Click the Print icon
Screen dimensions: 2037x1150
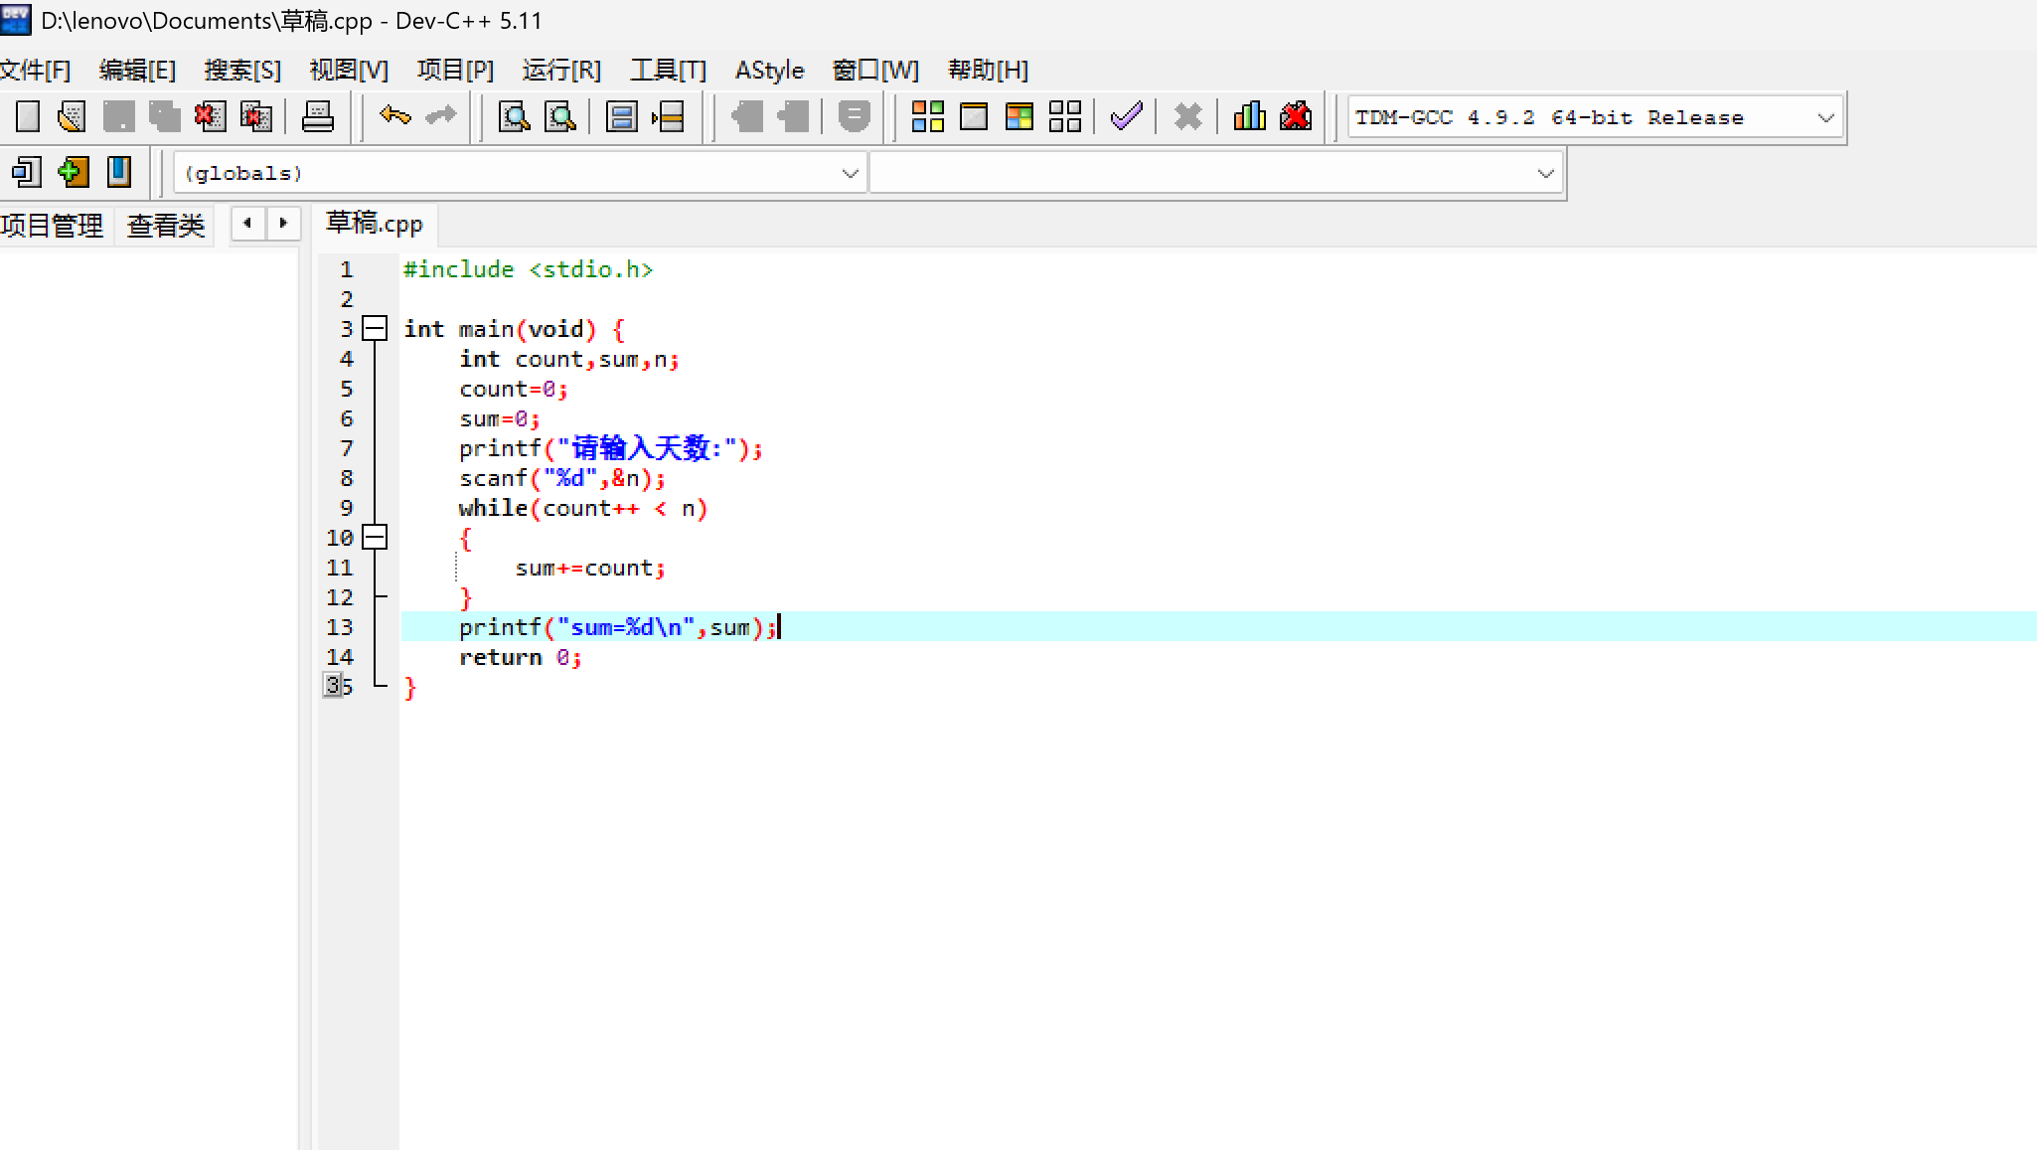point(318,117)
